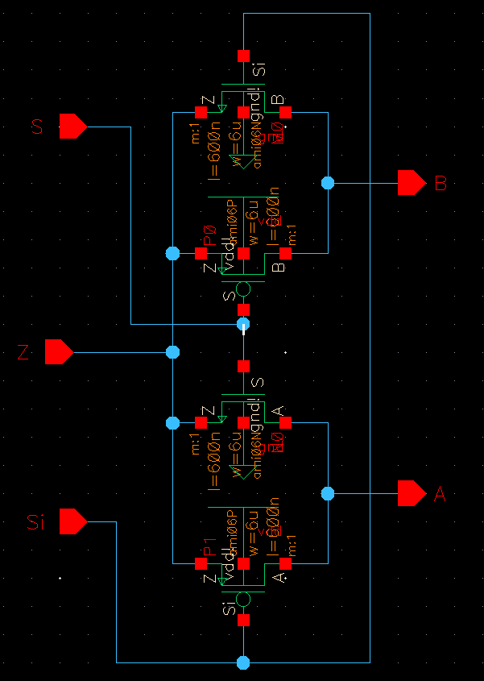Select the Z pin symbol
484x681 pixels.
[x=59, y=352]
